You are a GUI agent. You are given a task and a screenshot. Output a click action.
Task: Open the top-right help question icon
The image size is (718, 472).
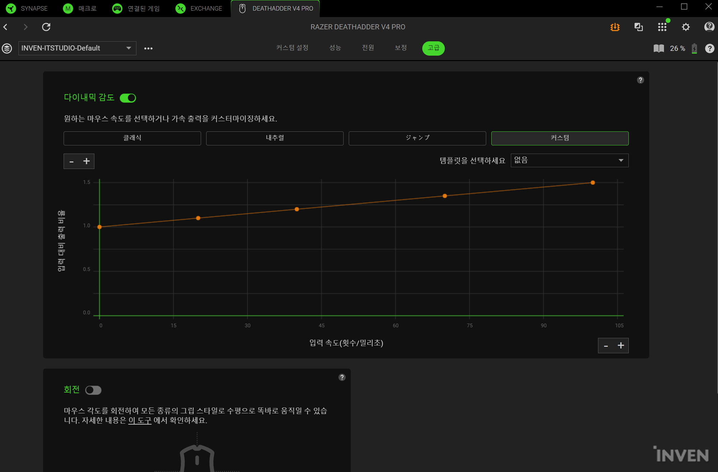pyautogui.click(x=709, y=27)
